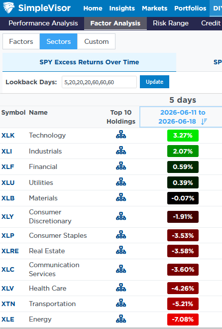The image size is (222, 329).
Task: Open Top 10 Holdings for XLY Consumer Discretionary
Action: [121, 216]
